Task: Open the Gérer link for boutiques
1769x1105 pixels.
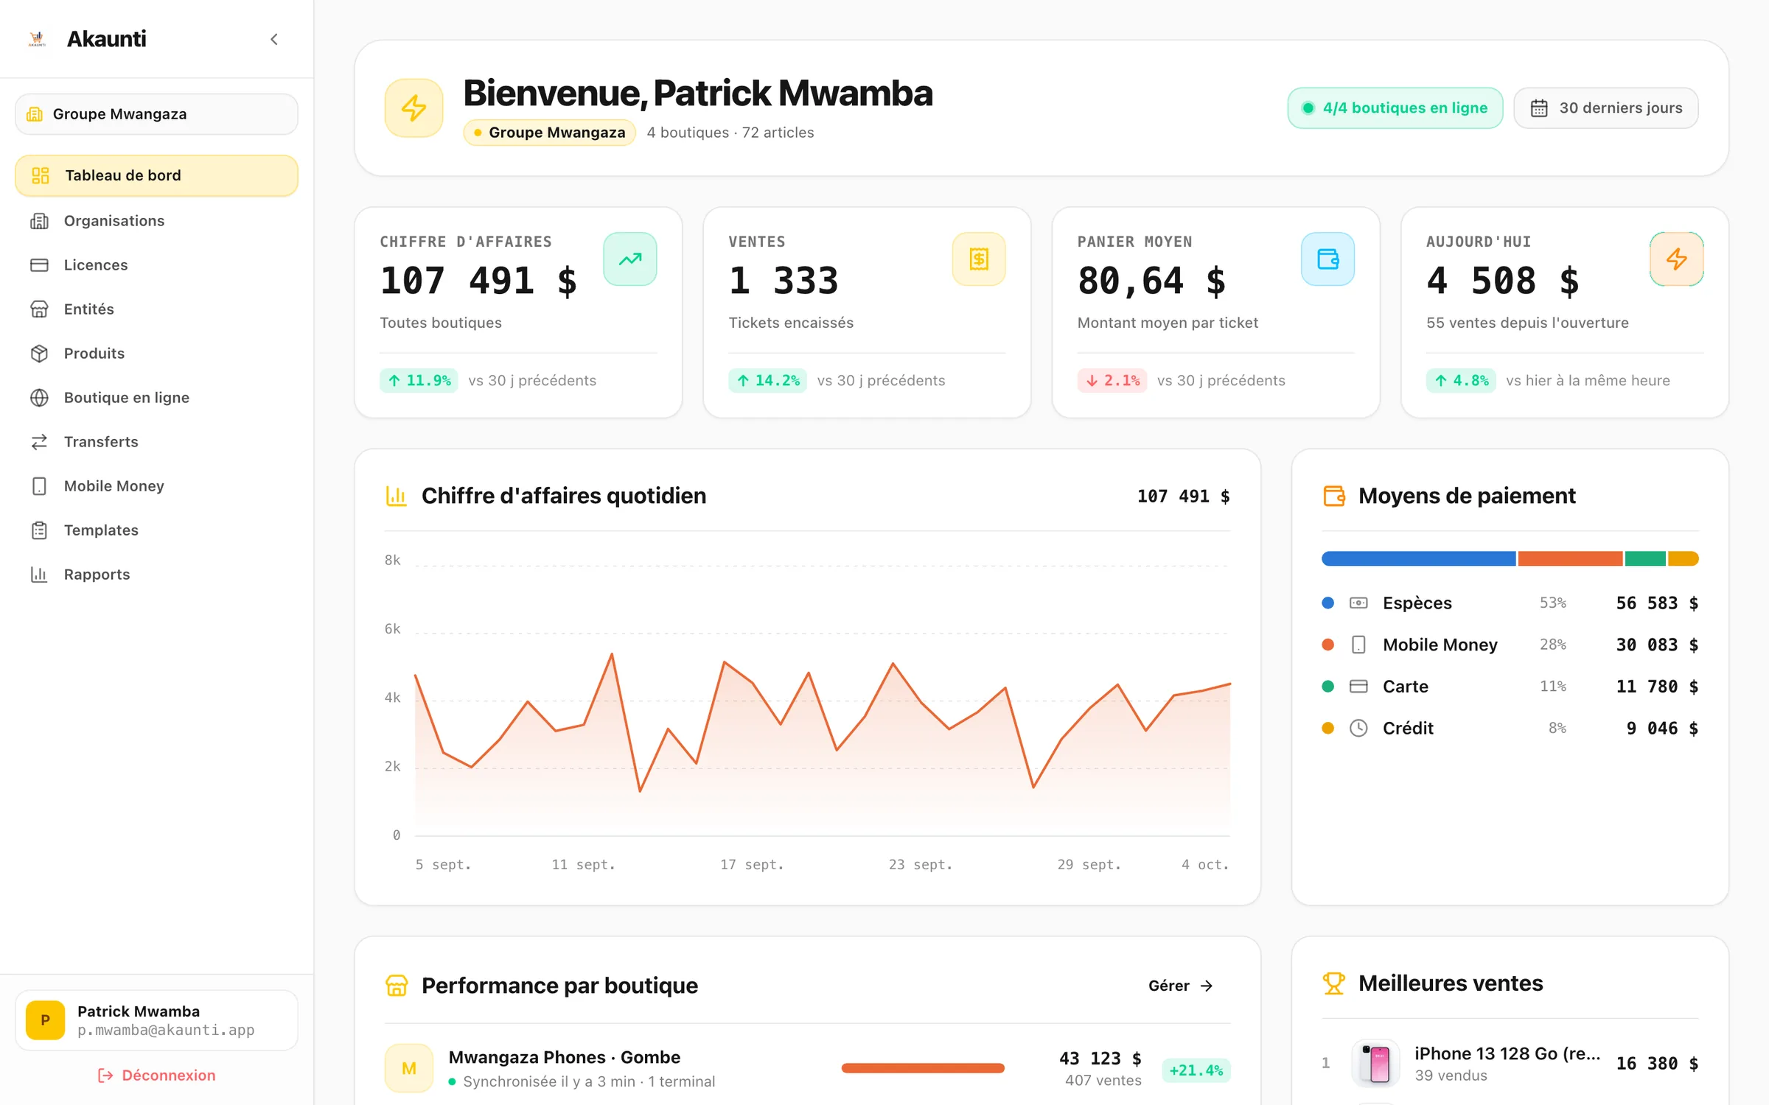Action: tap(1181, 986)
